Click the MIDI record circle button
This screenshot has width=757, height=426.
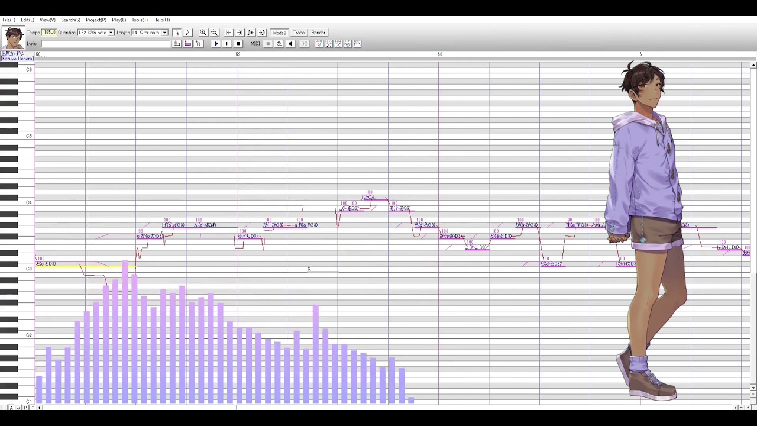point(268,44)
